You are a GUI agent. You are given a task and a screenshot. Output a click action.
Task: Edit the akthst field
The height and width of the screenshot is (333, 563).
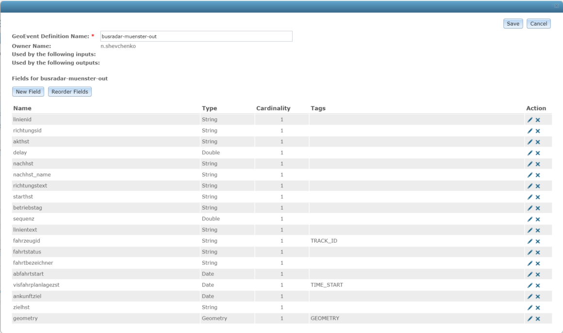[530, 142]
